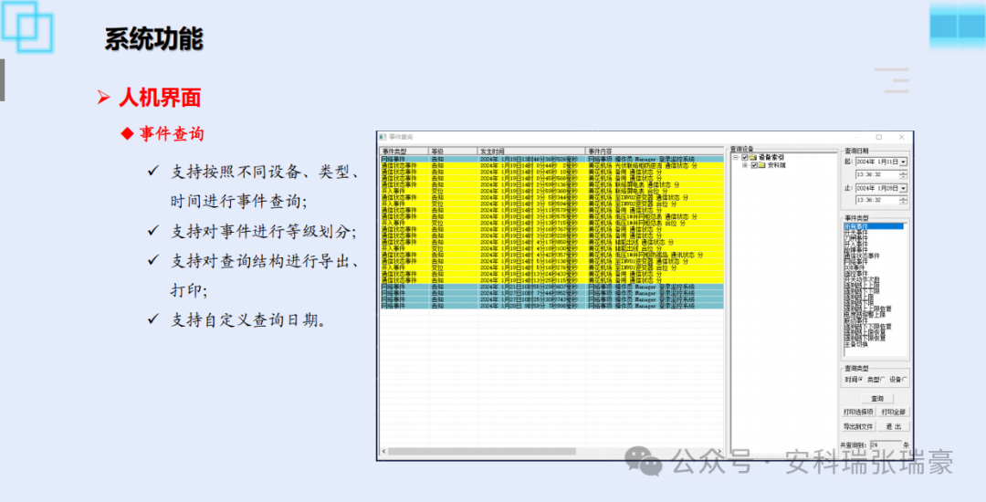986x502 pixels.
Task: Select 所有事件 in the event type list
Action: tap(874, 225)
